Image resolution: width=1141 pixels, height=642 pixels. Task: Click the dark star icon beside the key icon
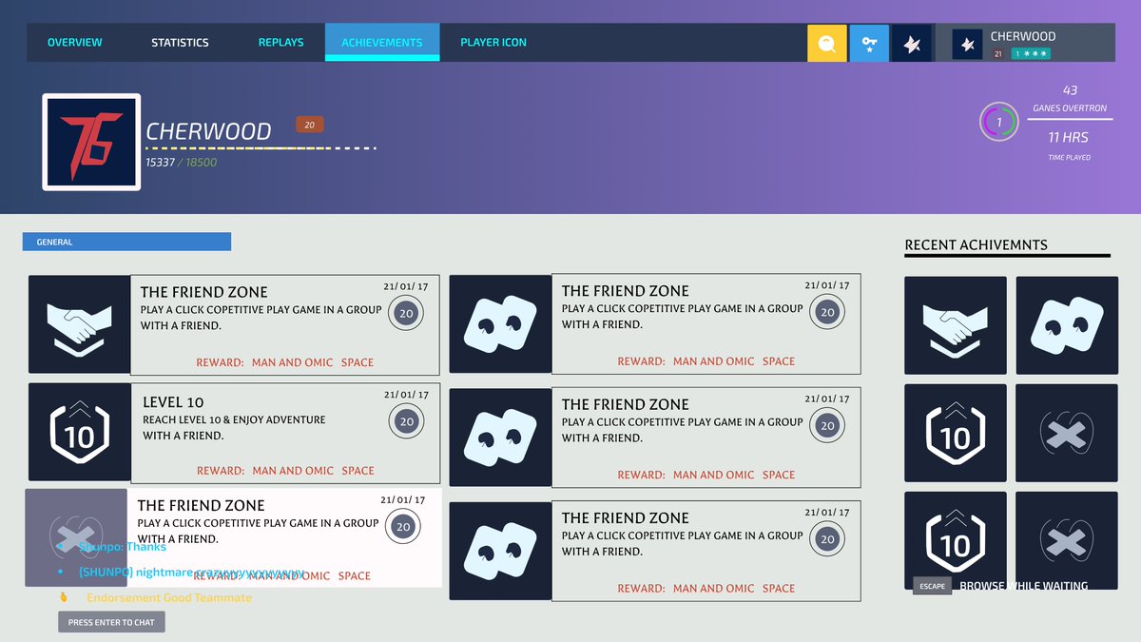click(911, 44)
